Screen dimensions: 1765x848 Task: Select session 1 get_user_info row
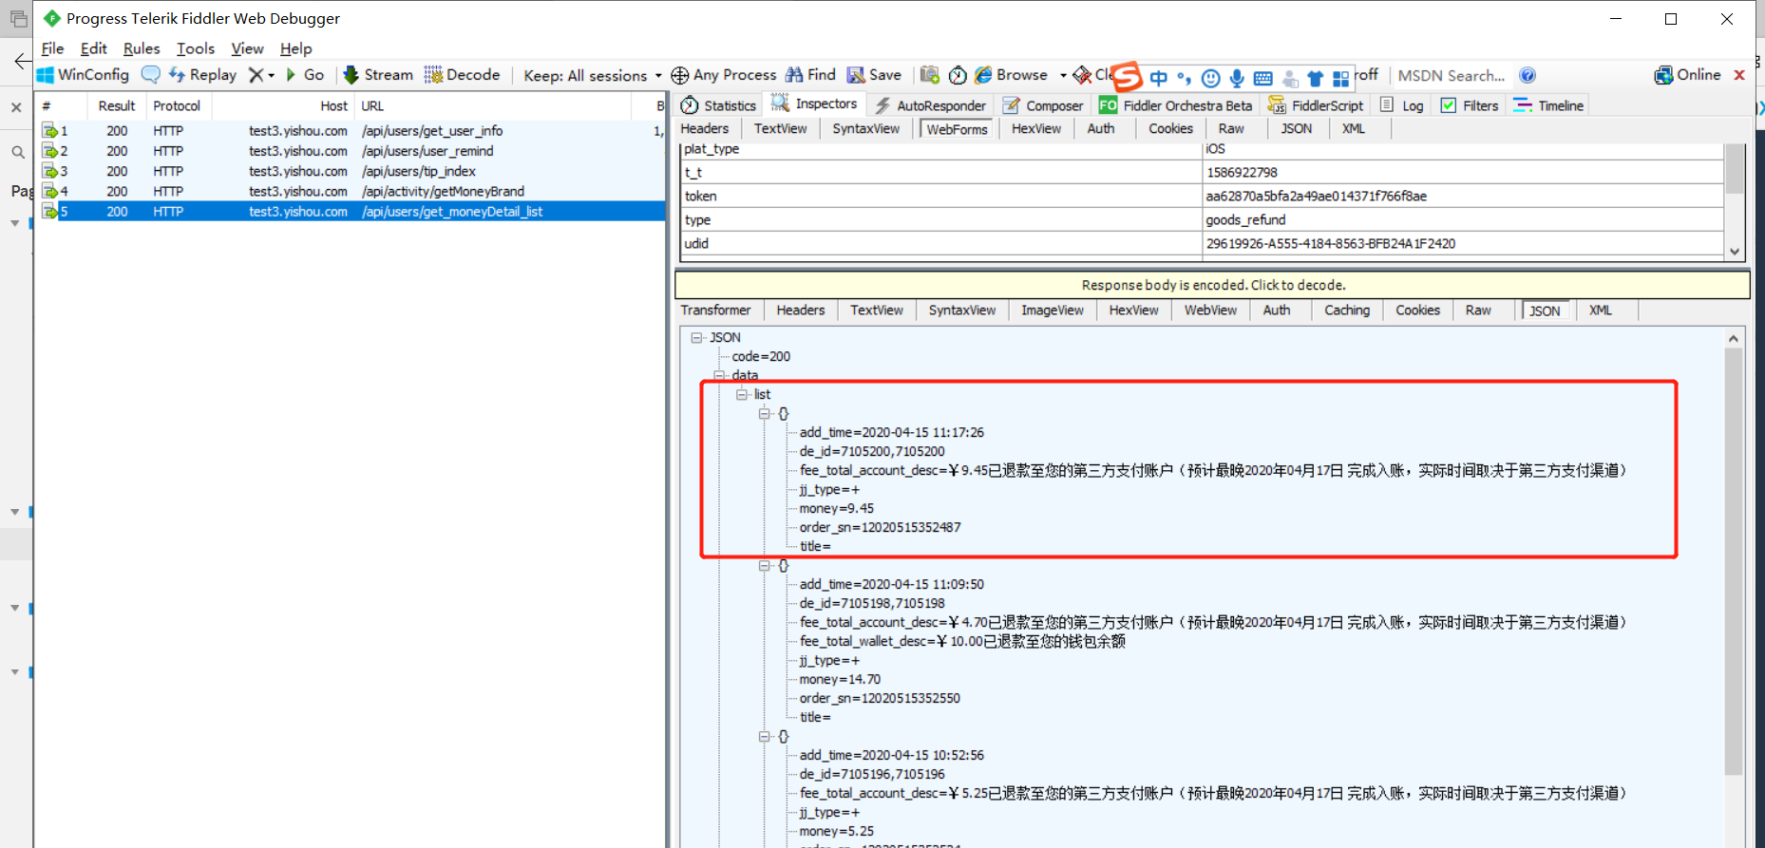coord(351,131)
